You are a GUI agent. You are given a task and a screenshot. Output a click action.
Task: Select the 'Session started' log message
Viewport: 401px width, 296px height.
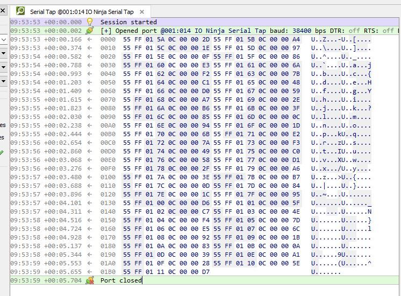click(x=128, y=22)
